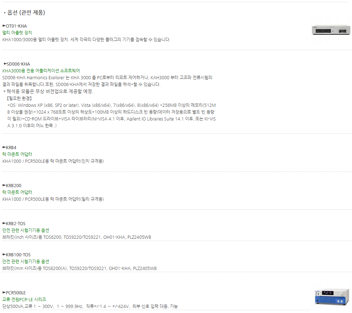Open the KRB2-TOS product title
Image resolution: width=352 pixels, height=313 pixels.
pyautogui.click(x=16, y=224)
